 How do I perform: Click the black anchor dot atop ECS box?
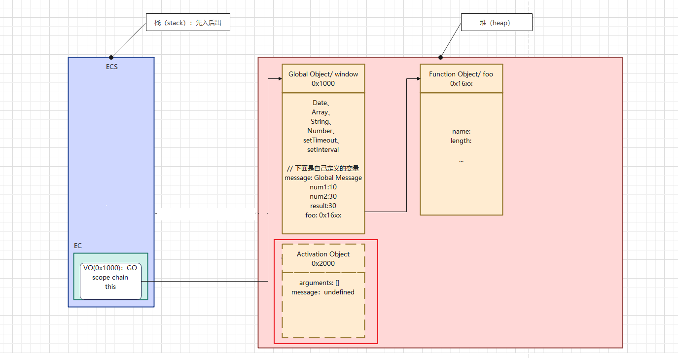point(111,57)
